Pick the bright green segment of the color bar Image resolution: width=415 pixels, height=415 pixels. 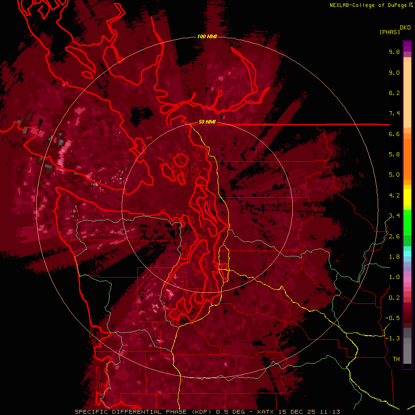point(407,222)
